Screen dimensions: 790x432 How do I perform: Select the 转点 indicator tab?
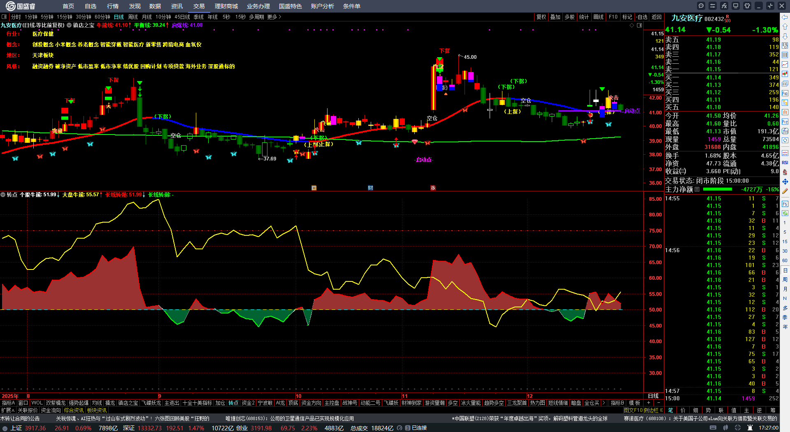(233, 403)
